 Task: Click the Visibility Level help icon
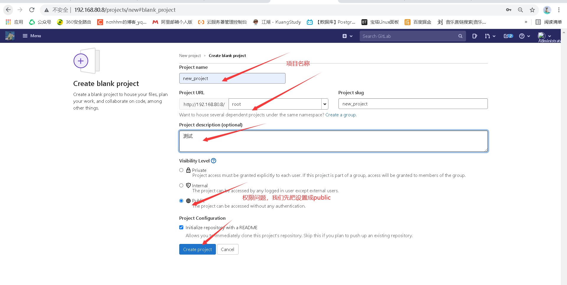pos(213,161)
